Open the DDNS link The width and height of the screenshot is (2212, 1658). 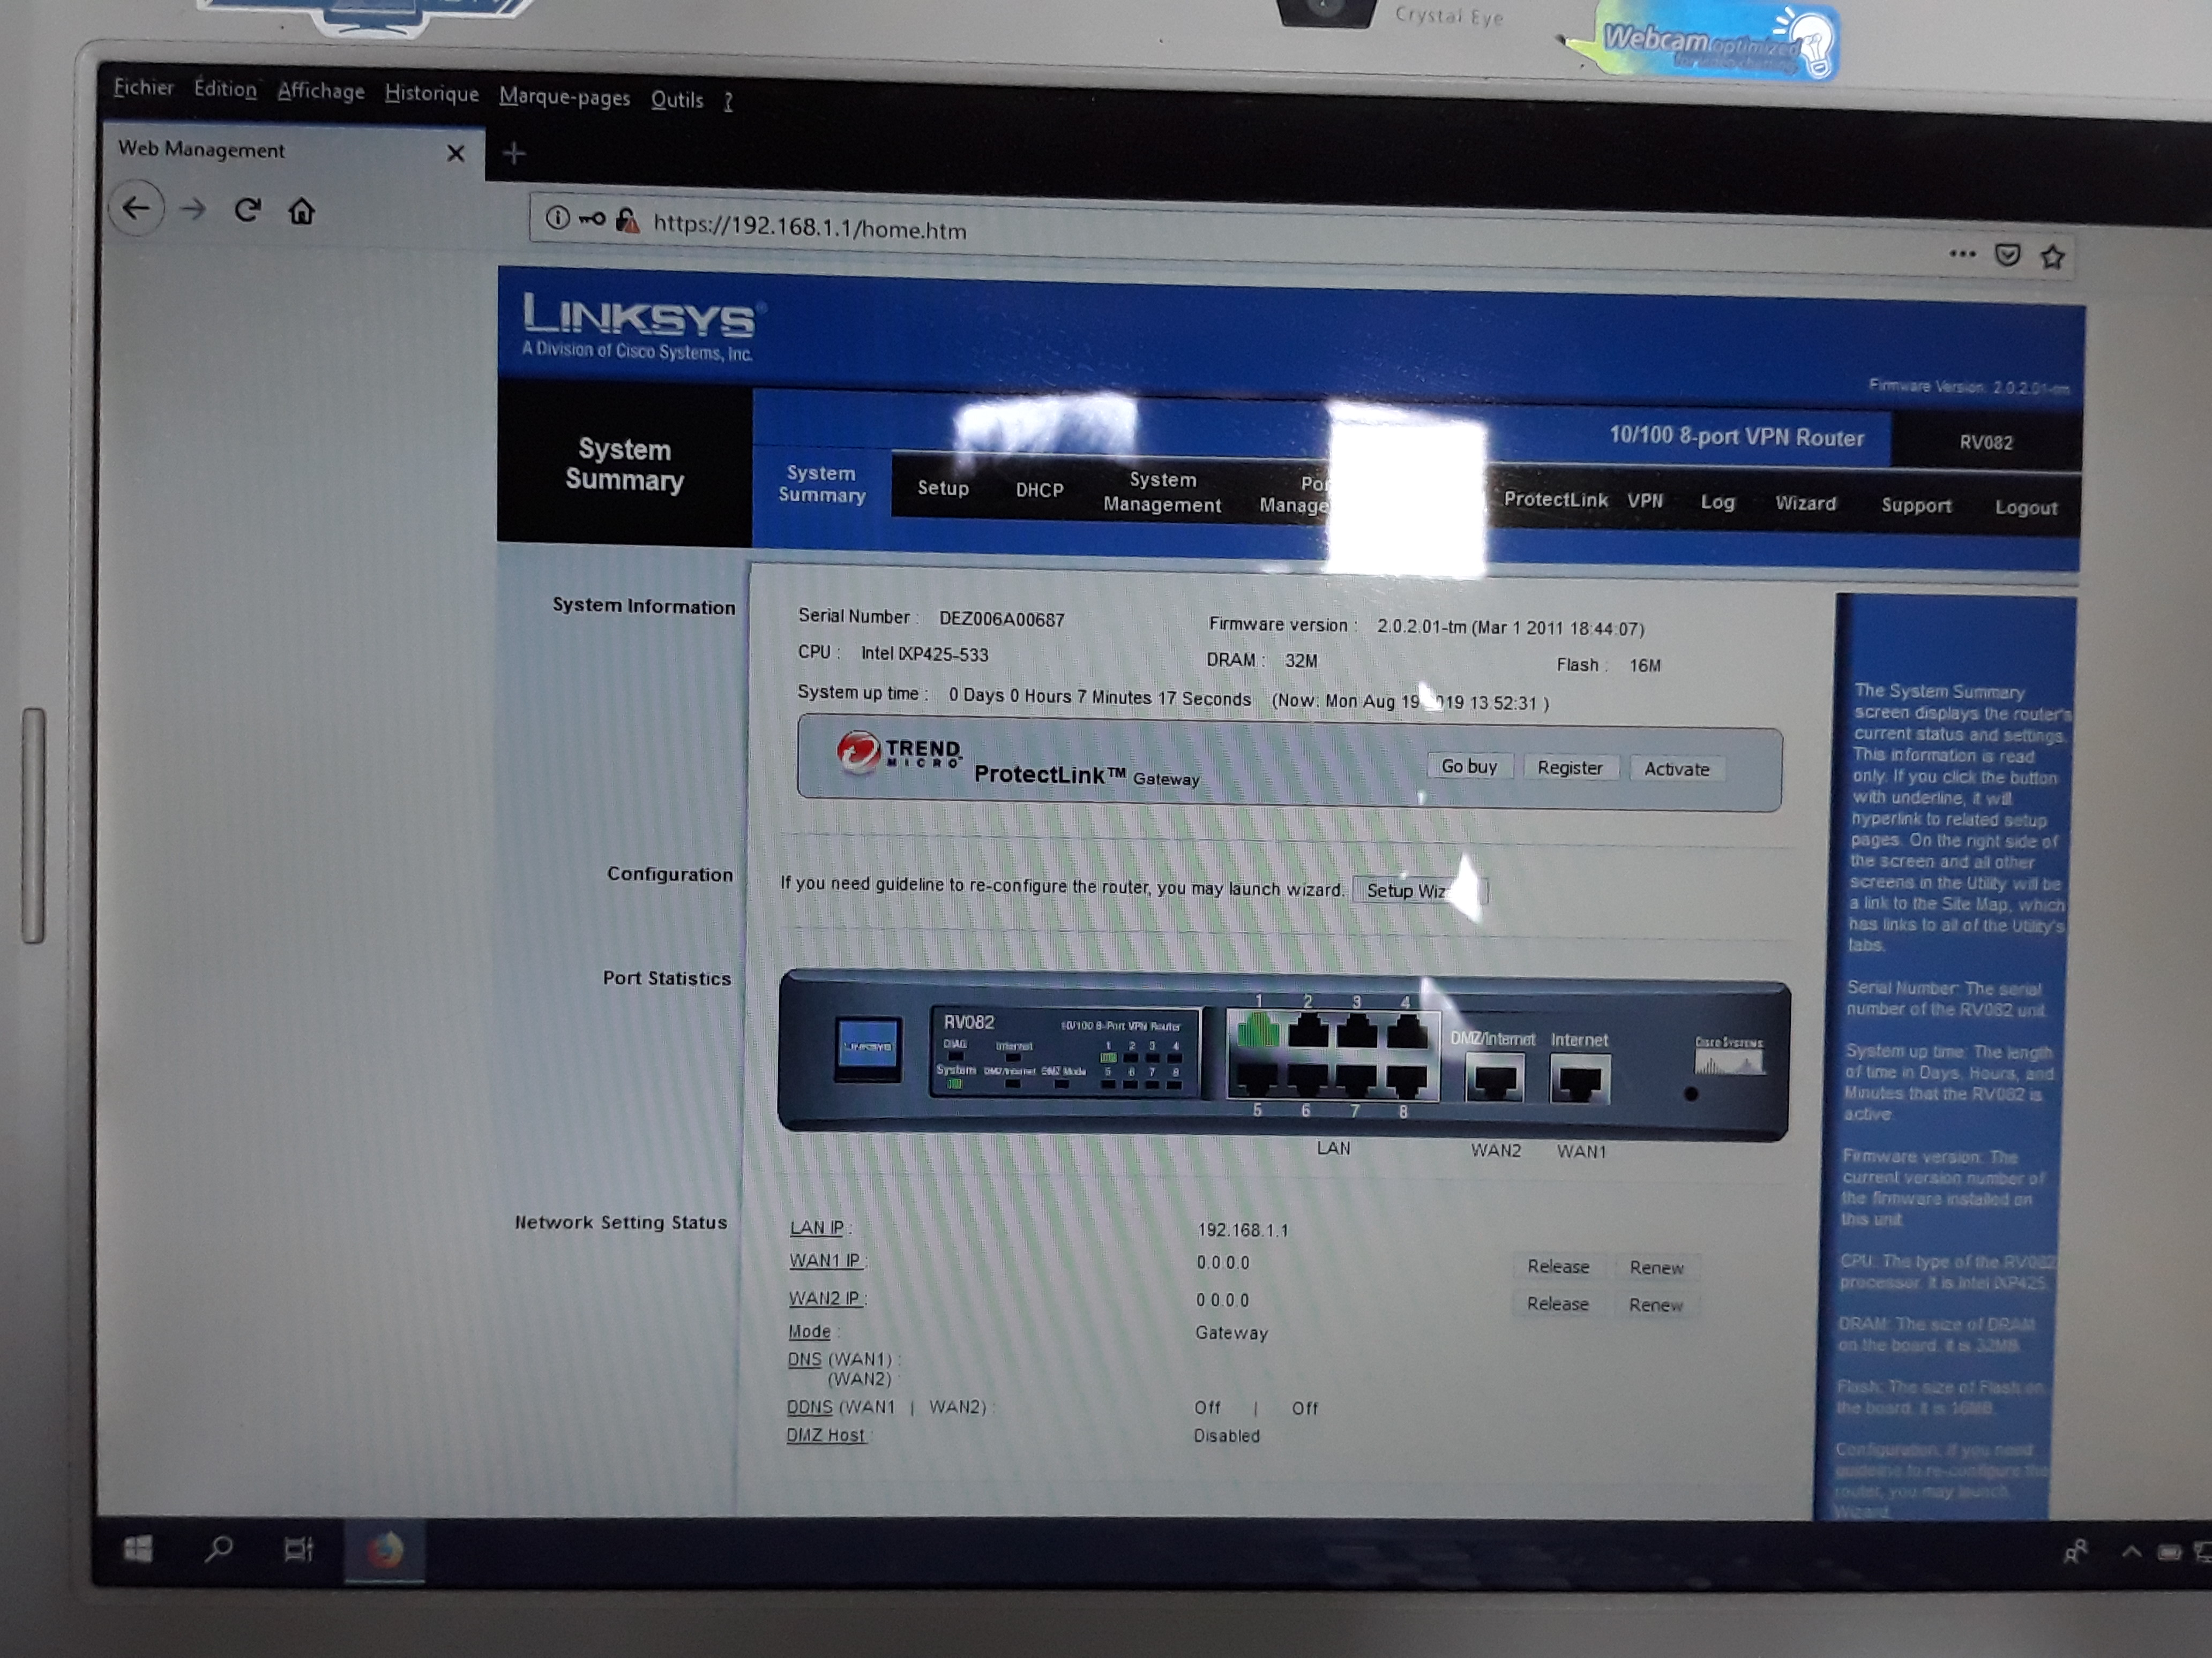click(809, 1406)
